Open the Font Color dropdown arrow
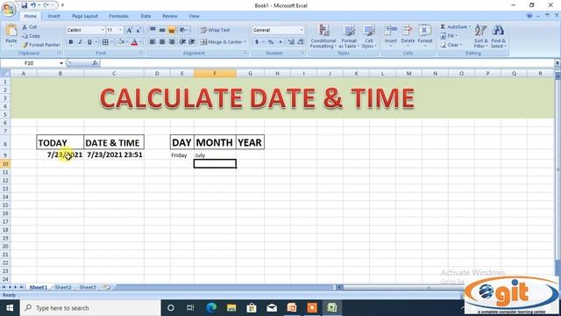 point(140,42)
